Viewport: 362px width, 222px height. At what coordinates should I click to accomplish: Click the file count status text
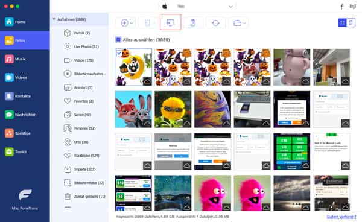[x=173, y=217]
